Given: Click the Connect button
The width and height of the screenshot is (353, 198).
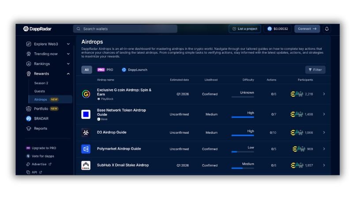Looking at the screenshot, I should click(307, 29).
